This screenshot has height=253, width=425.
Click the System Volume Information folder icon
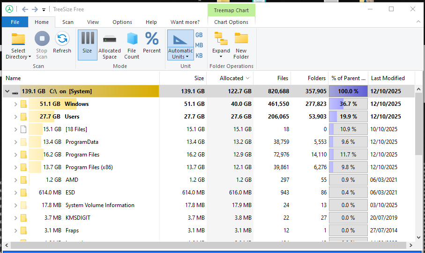(23, 205)
